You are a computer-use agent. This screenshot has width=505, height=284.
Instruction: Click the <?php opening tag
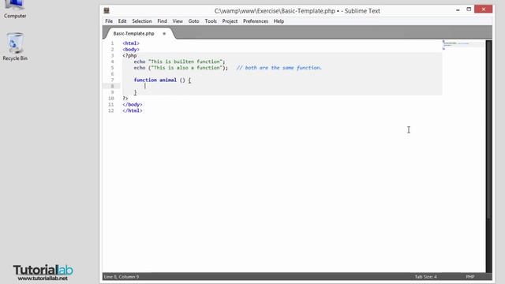pos(129,55)
